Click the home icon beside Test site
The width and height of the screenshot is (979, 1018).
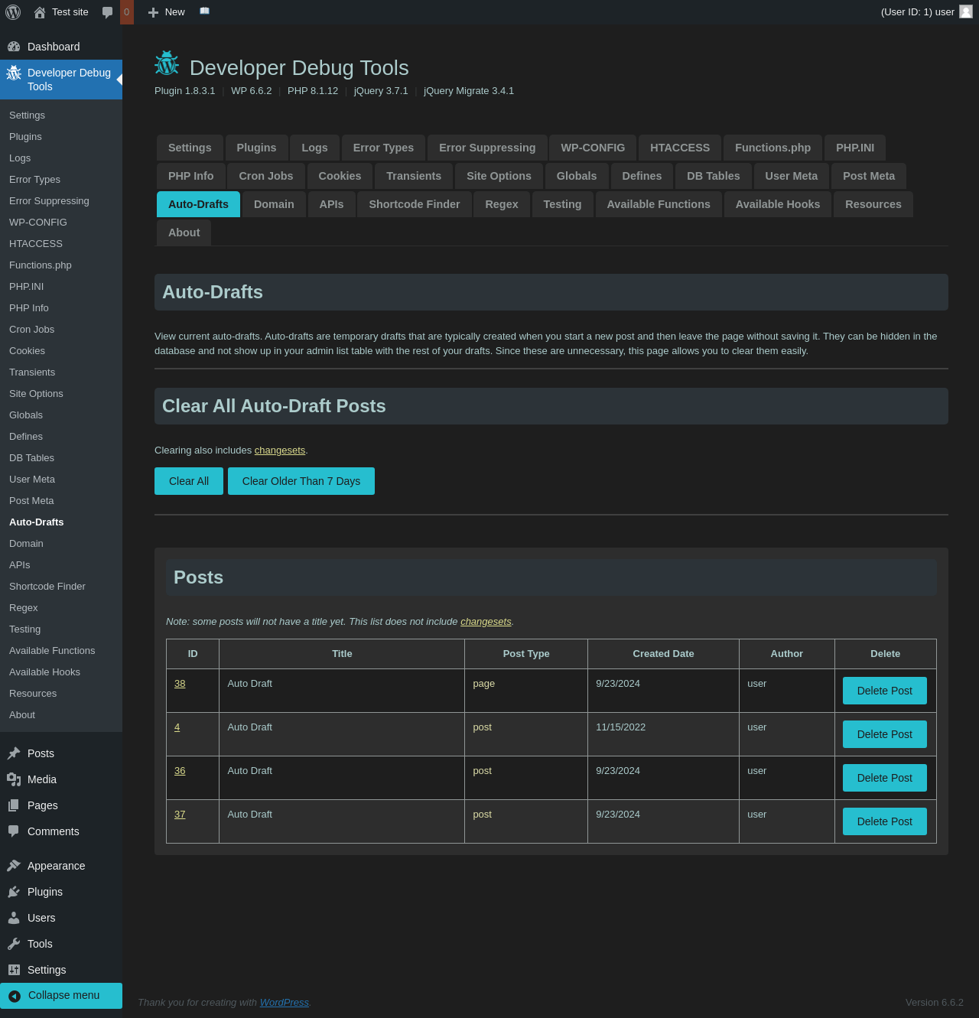pos(40,12)
